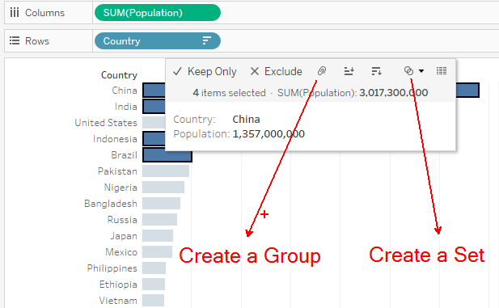499x308 pixels.
Task: Click the sort ascending tooltip icon
Action: (x=349, y=71)
